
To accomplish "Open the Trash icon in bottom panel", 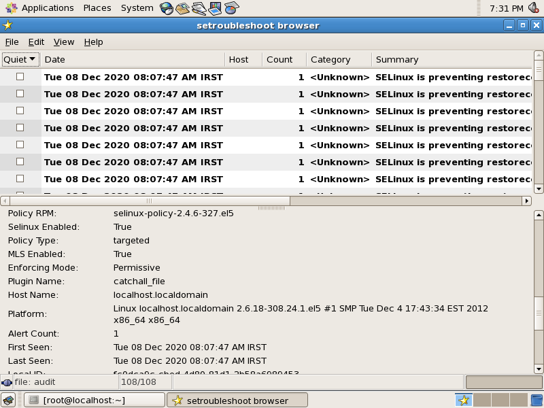I will click(537, 400).
